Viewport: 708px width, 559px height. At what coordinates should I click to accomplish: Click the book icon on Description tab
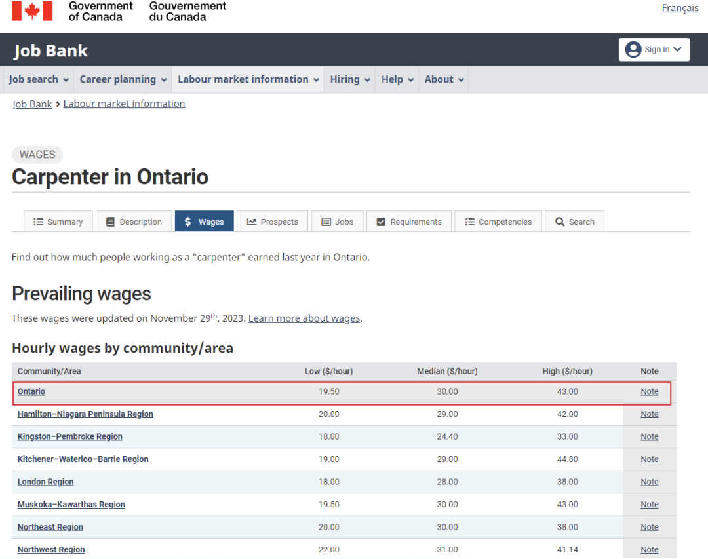[x=110, y=222]
